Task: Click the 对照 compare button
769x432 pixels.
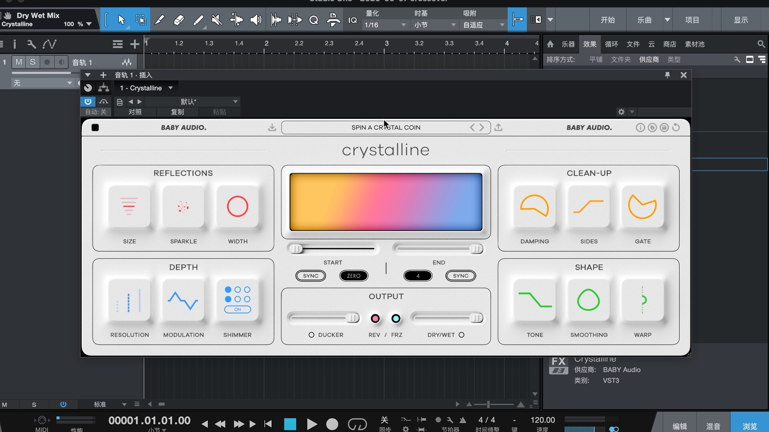Action: [x=135, y=112]
